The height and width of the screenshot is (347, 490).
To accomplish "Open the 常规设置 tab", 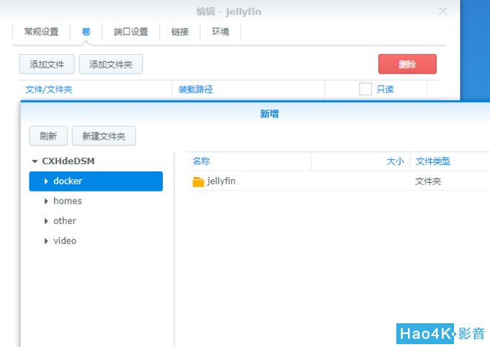I will click(41, 32).
